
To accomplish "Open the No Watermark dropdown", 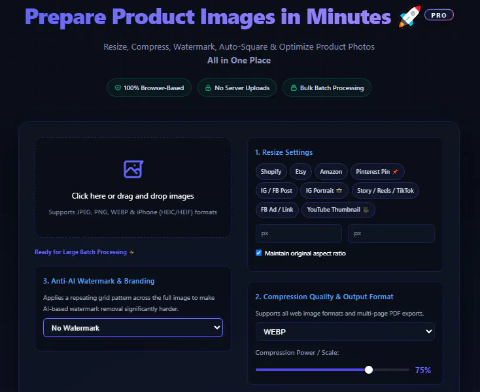I will tap(133, 328).
